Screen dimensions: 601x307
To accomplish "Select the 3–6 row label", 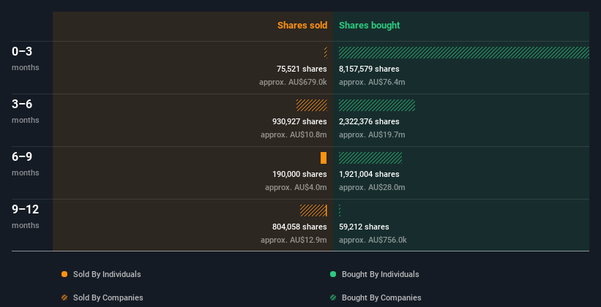I will 22,104.
